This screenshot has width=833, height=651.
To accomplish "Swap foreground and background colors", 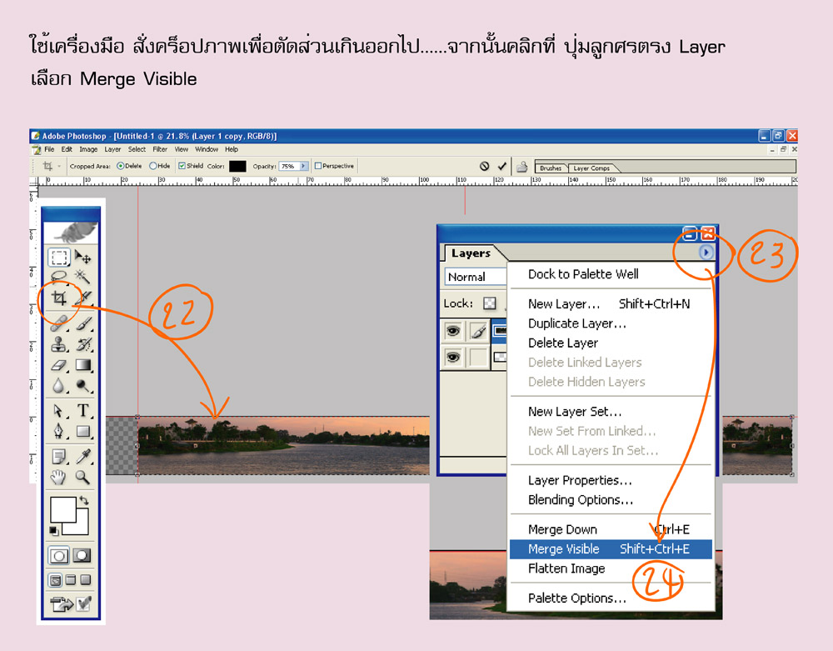I will (x=84, y=500).
